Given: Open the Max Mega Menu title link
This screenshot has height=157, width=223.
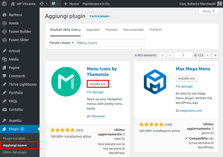Looking at the screenshot, I should tap(193, 69).
